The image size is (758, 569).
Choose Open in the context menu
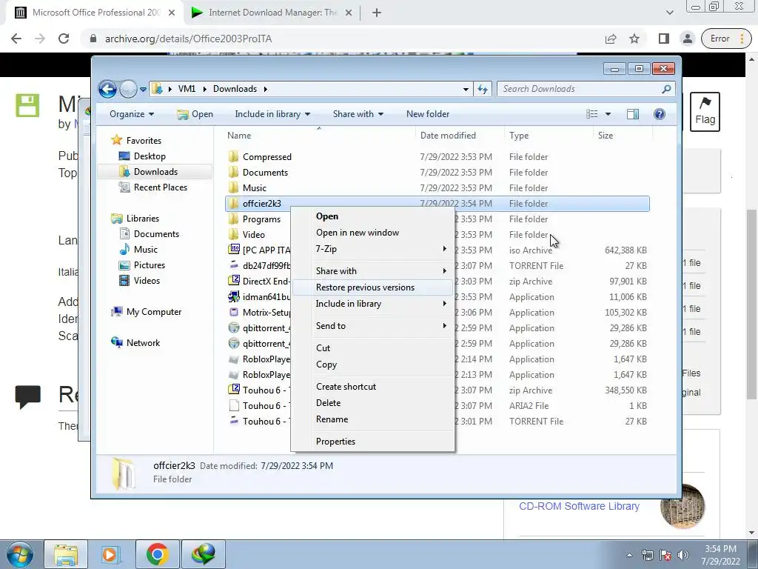tap(373, 216)
